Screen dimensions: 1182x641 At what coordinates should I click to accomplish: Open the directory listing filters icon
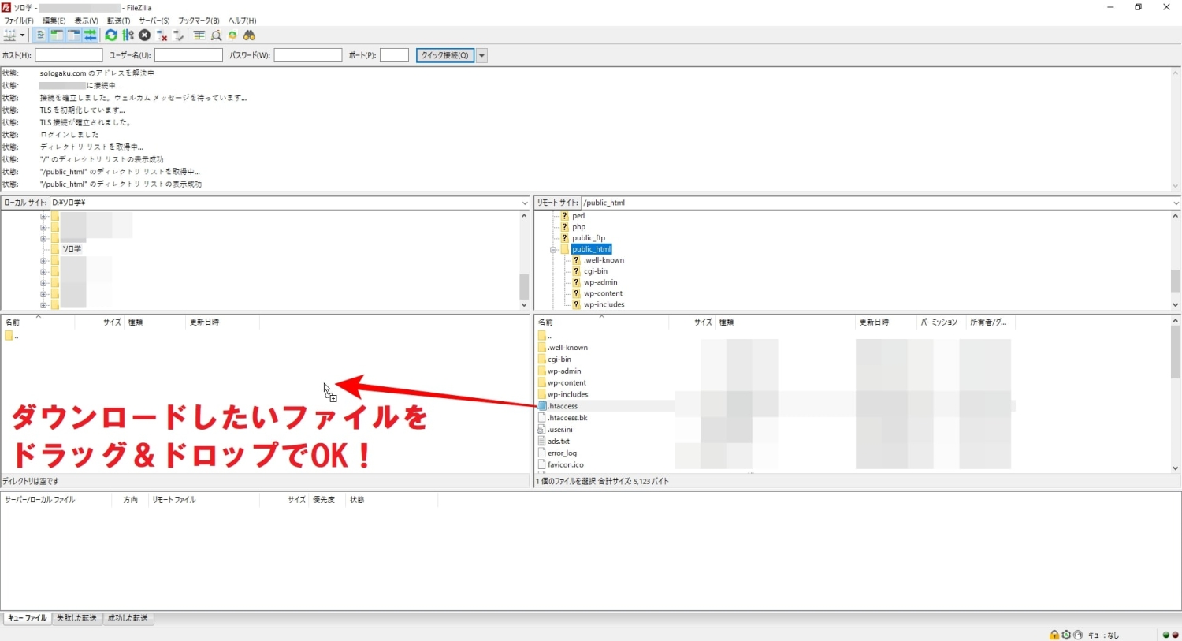coord(199,35)
